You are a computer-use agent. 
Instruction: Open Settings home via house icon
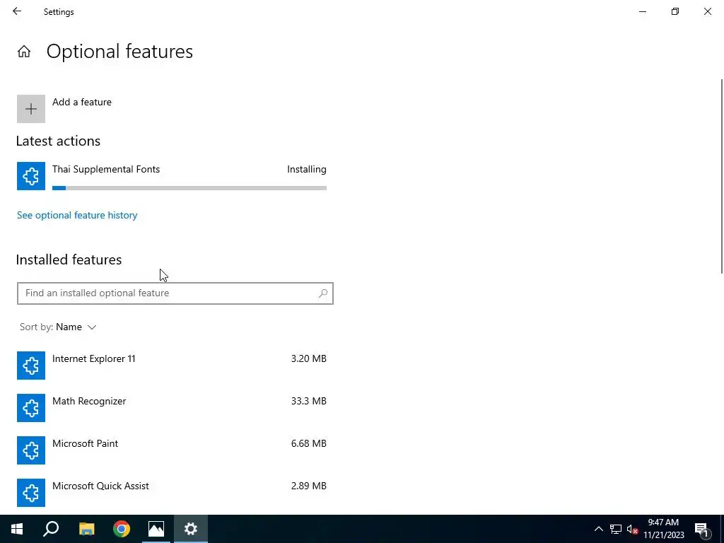tap(24, 51)
